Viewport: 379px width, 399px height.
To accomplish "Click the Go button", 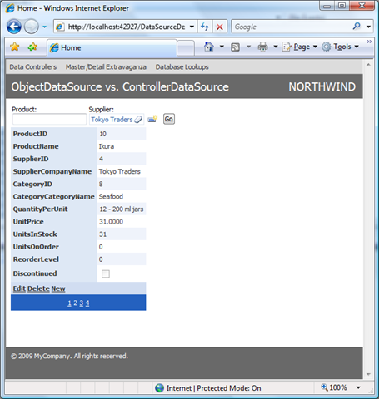I will pos(169,119).
